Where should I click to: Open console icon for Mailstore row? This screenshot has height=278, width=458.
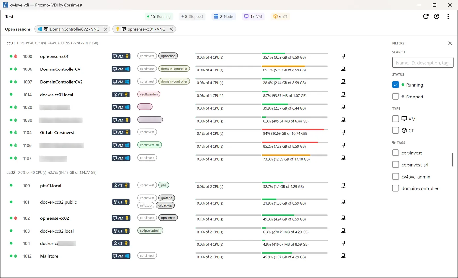(343, 256)
